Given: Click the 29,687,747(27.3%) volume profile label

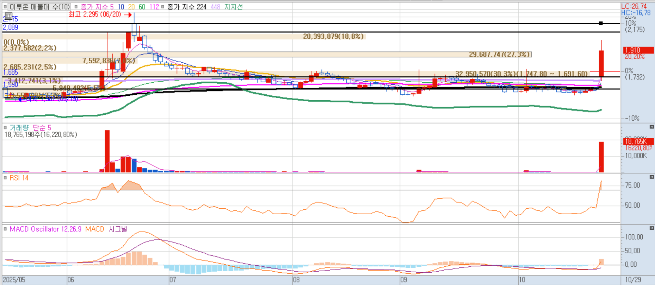Looking at the screenshot, I should tap(500, 54).
